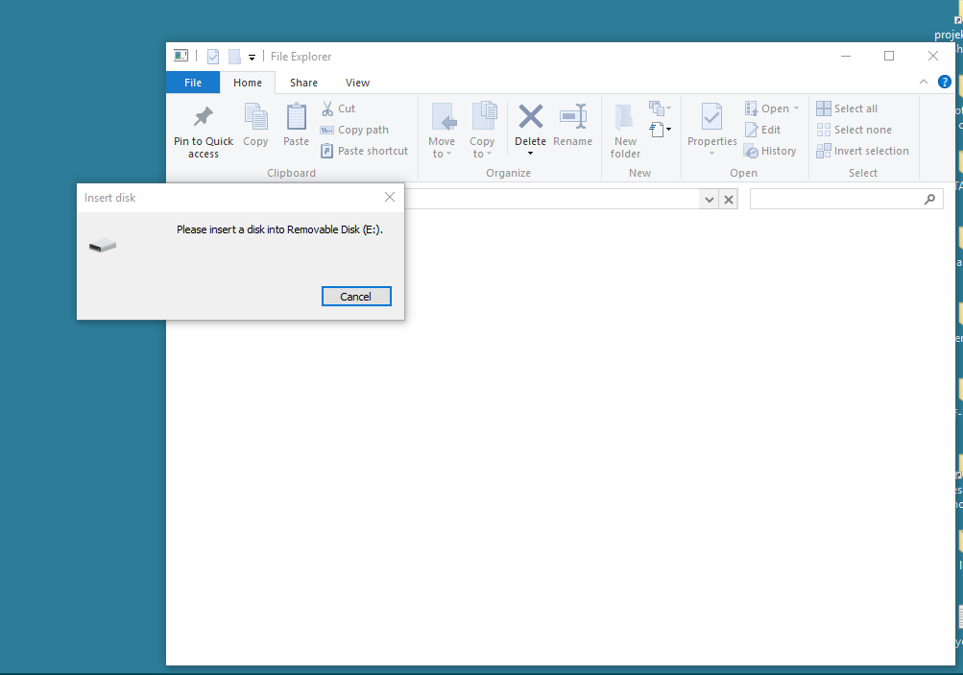Open Customize Quick Access Toolbar dropdown
The width and height of the screenshot is (963, 675).
click(x=252, y=57)
